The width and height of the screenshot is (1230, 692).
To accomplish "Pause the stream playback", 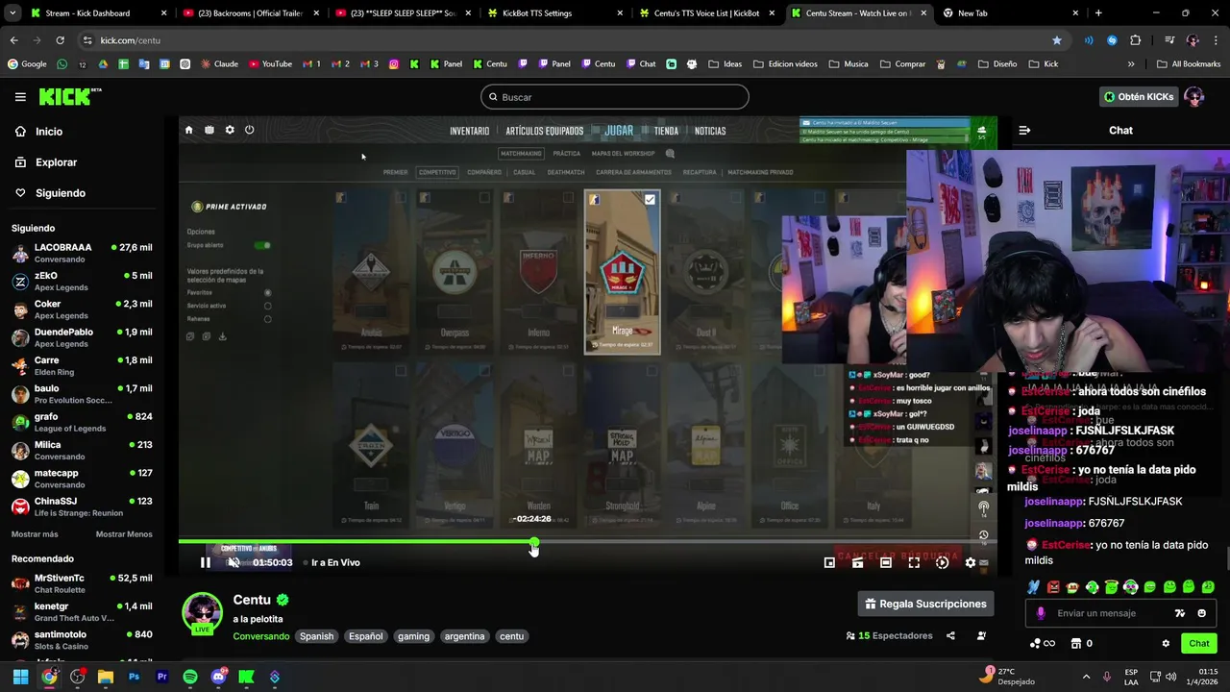I will (x=206, y=562).
